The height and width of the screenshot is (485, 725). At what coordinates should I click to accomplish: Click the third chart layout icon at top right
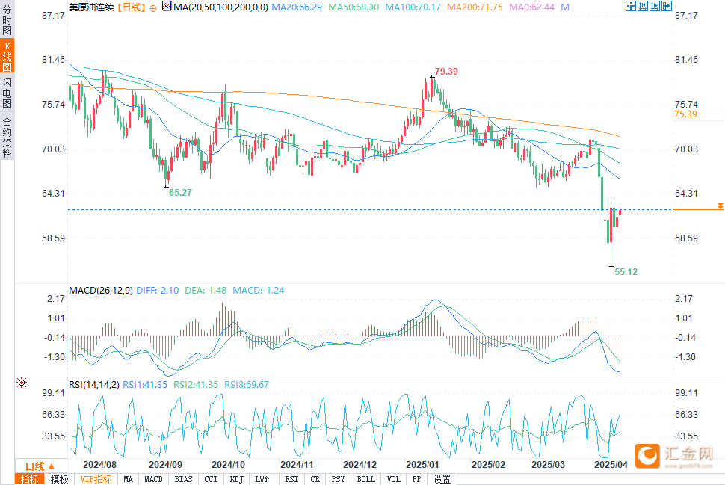(654, 6)
